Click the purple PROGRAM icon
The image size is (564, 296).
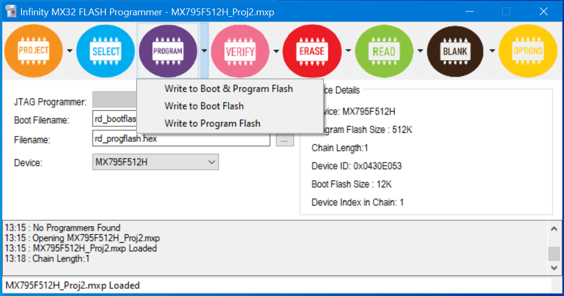[168, 51]
